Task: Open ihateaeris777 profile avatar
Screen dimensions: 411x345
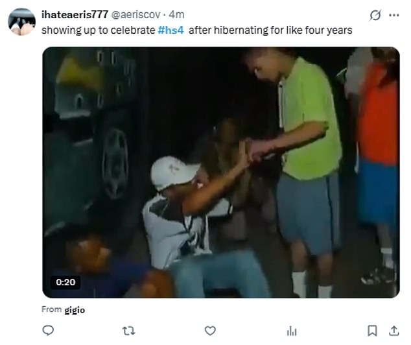Action: tap(22, 22)
